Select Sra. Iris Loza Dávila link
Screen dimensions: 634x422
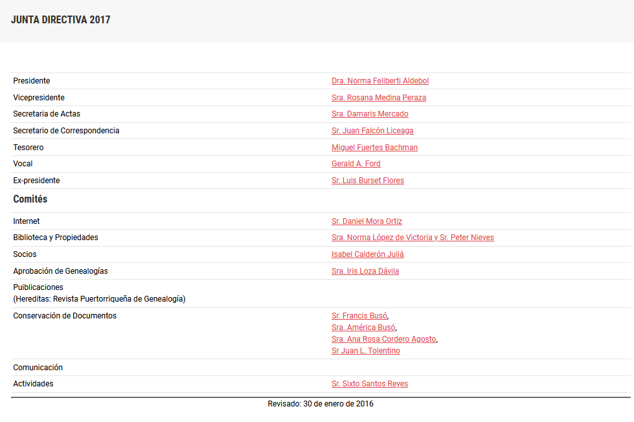click(365, 271)
